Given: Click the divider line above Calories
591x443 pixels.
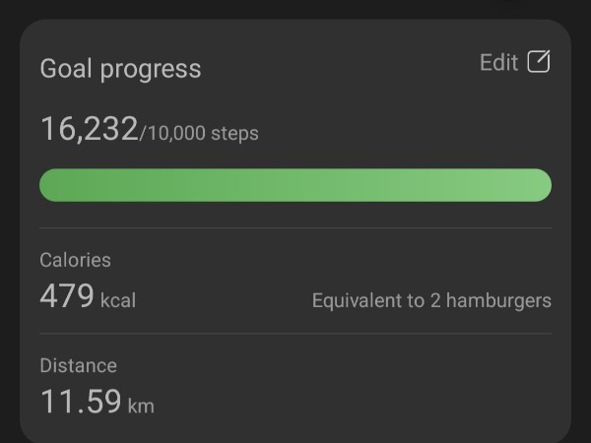Looking at the screenshot, I should click(295, 228).
